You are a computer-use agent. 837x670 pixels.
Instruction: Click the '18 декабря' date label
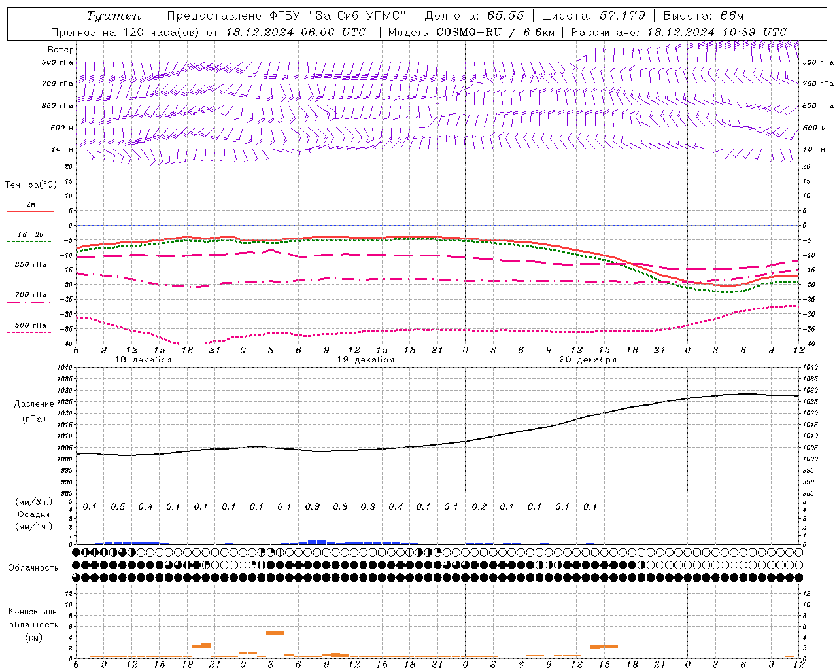(x=143, y=360)
